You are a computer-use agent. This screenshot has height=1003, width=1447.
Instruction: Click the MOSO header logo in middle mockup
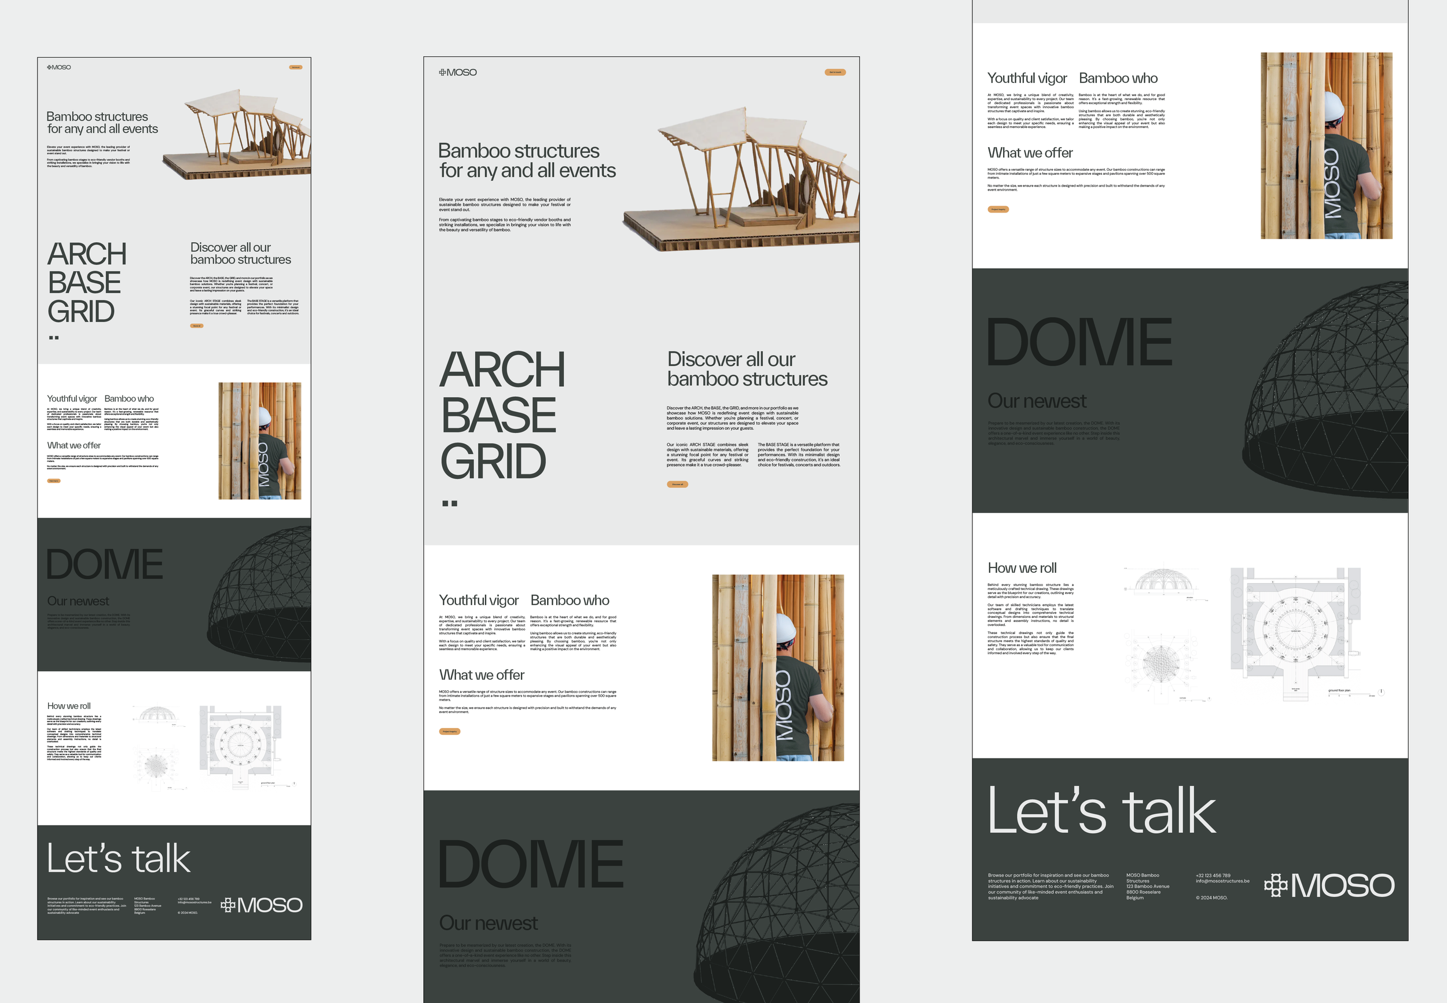(458, 72)
